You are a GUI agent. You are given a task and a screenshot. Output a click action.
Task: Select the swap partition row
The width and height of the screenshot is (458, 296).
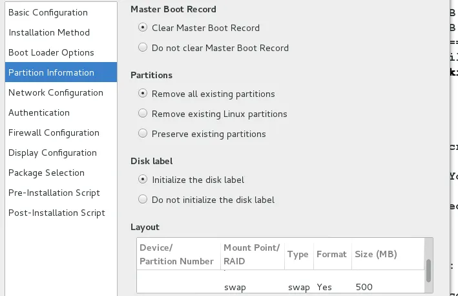pyautogui.click(x=281, y=286)
